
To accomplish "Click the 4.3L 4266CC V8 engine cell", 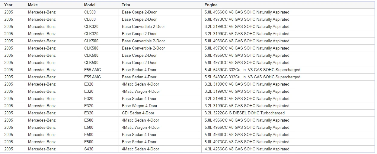I will click(288, 149).
